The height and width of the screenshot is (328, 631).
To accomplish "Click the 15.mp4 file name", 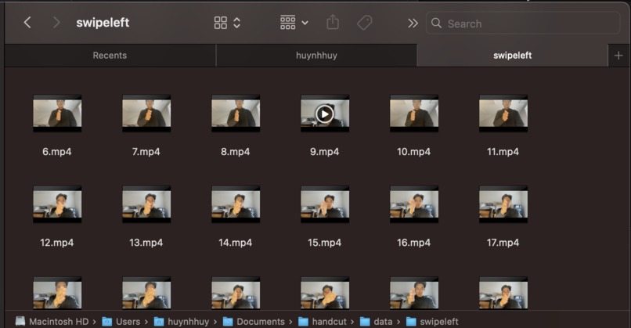I will (x=325, y=243).
